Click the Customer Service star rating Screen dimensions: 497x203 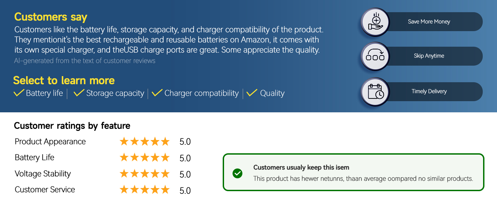[145, 190]
